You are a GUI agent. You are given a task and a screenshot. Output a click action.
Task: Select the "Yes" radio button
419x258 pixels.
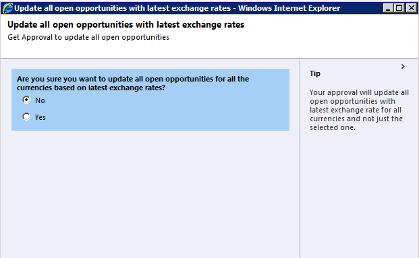pyautogui.click(x=26, y=117)
